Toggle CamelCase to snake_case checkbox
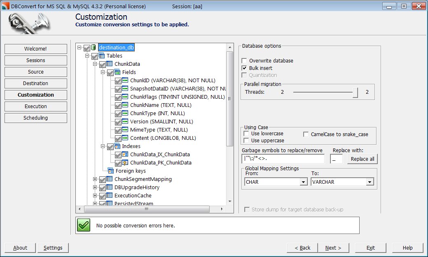 [x=306, y=134]
